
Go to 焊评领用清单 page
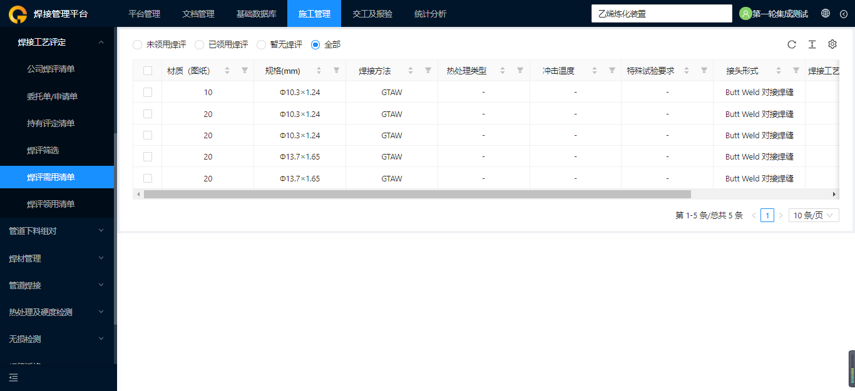57,204
